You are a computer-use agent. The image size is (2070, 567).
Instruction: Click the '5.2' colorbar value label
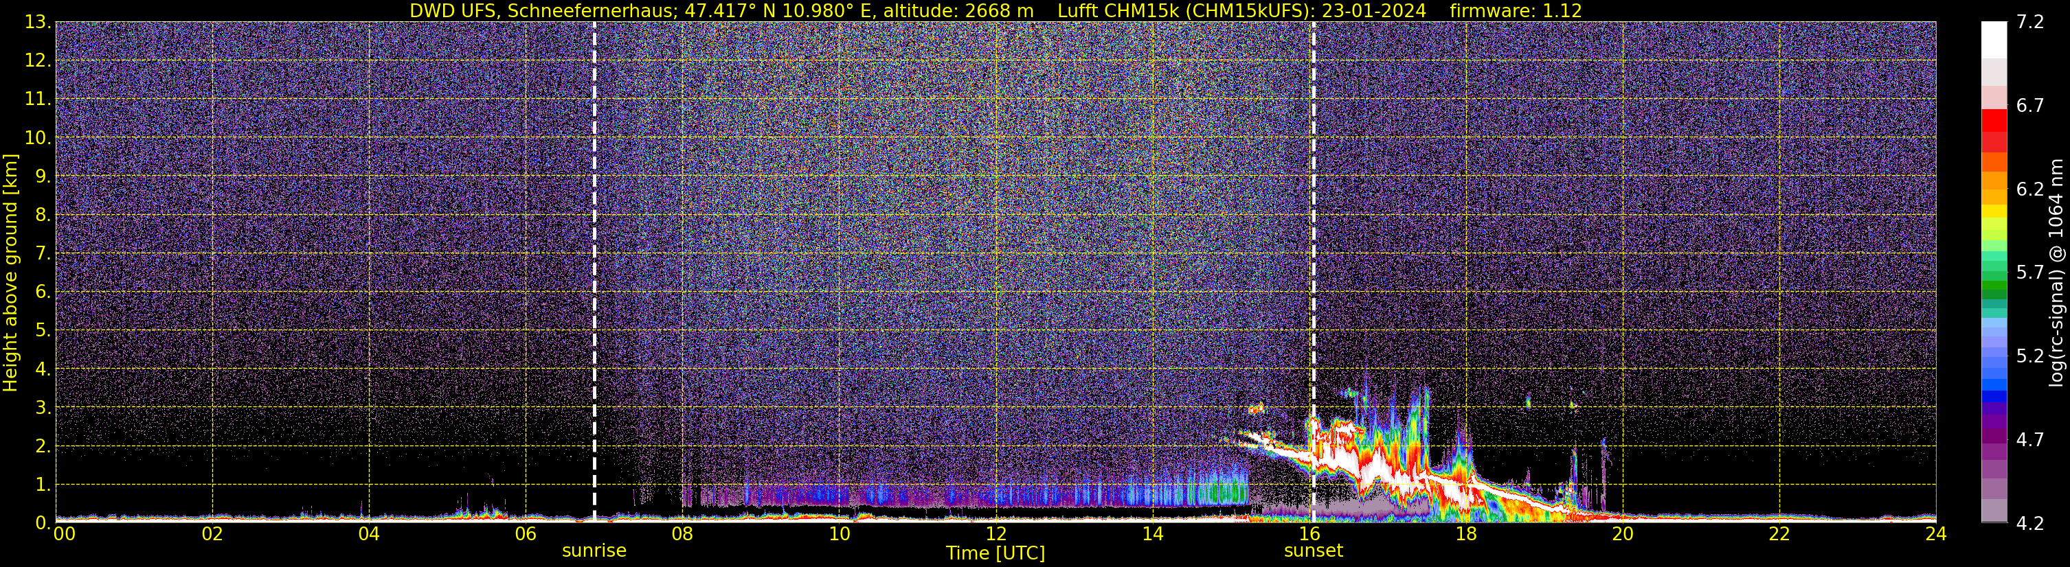click(x=2030, y=356)
